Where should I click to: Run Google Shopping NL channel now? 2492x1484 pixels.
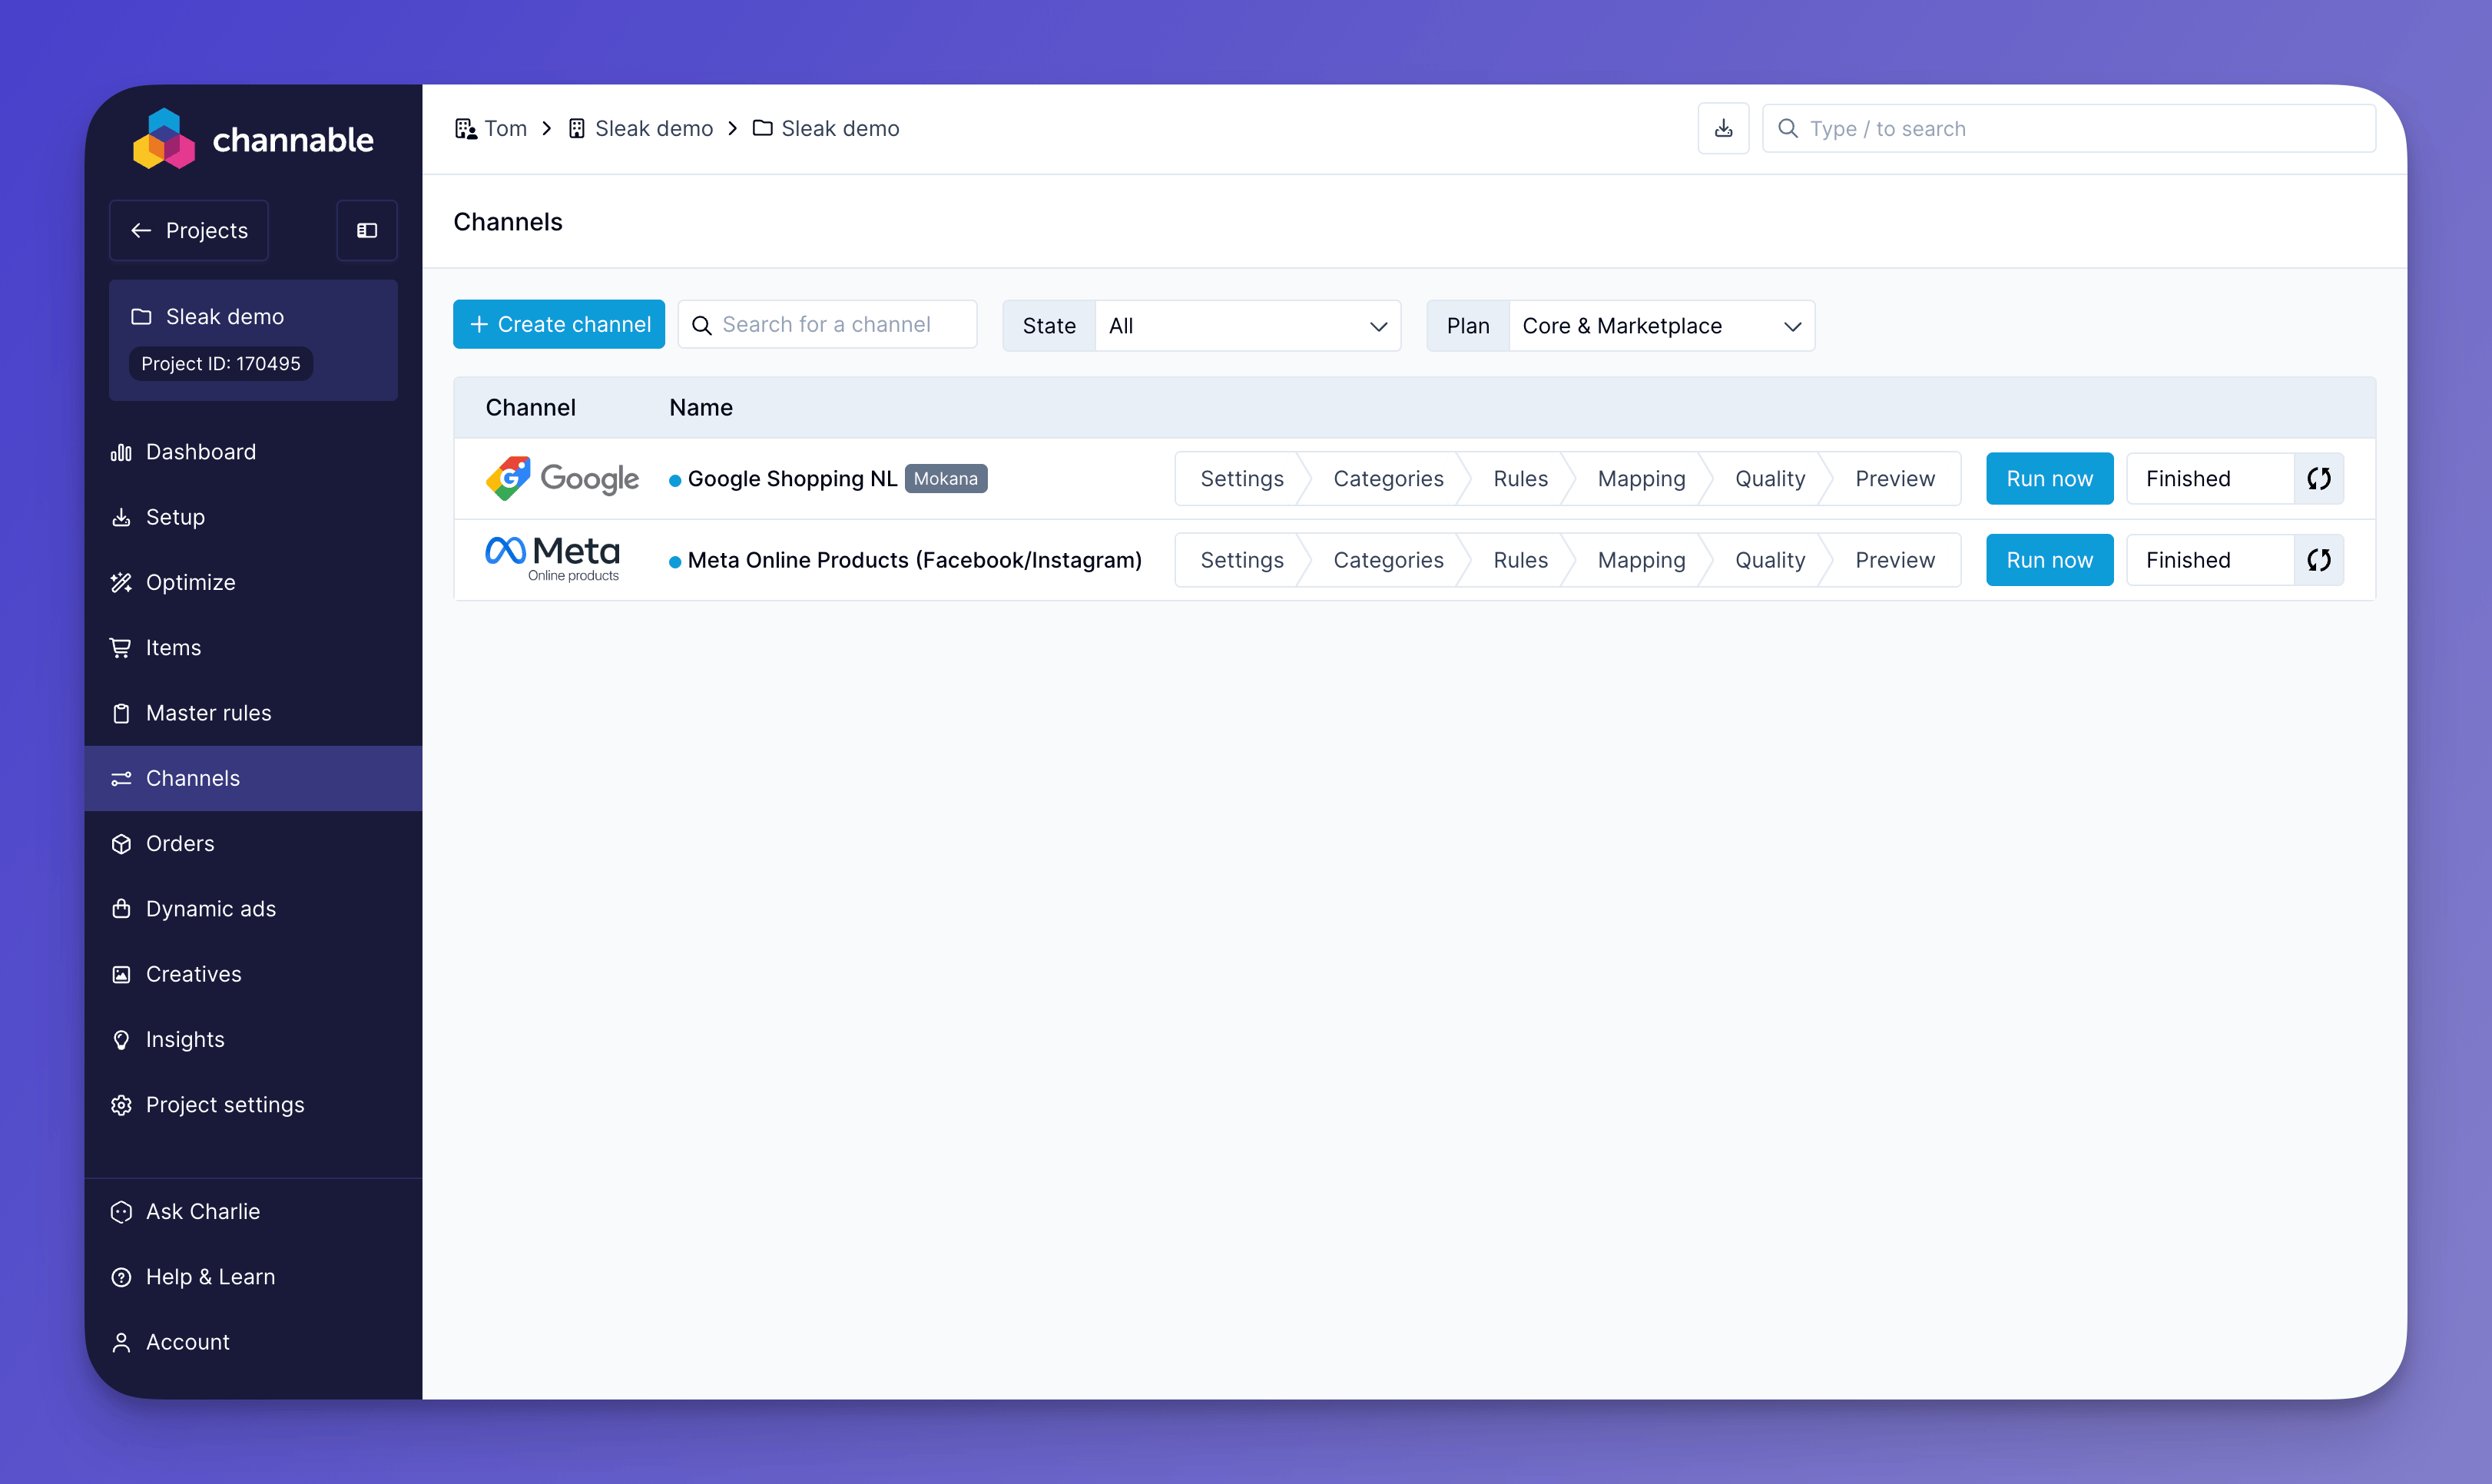click(2049, 478)
